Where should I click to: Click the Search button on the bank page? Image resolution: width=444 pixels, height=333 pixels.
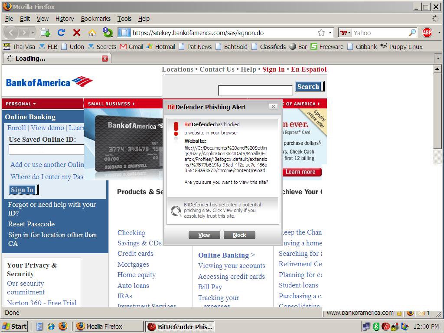[x=309, y=87]
